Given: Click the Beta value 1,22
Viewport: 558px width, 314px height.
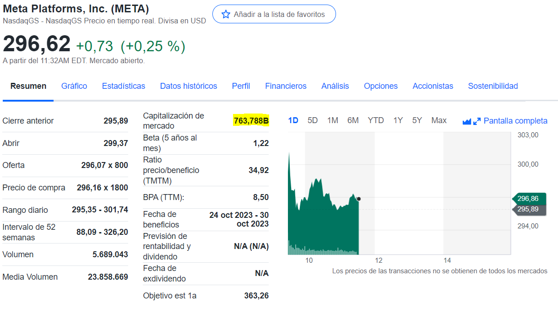Looking at the screenshot, I should point(261,143).
